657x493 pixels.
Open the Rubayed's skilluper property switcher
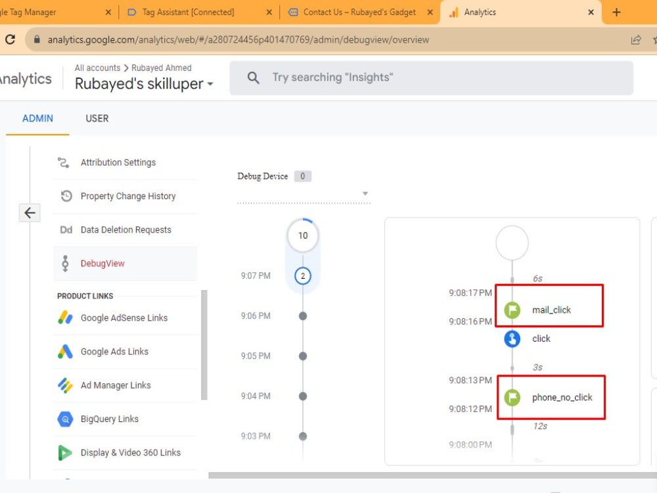pyautogui.click(x=143, y=83)
